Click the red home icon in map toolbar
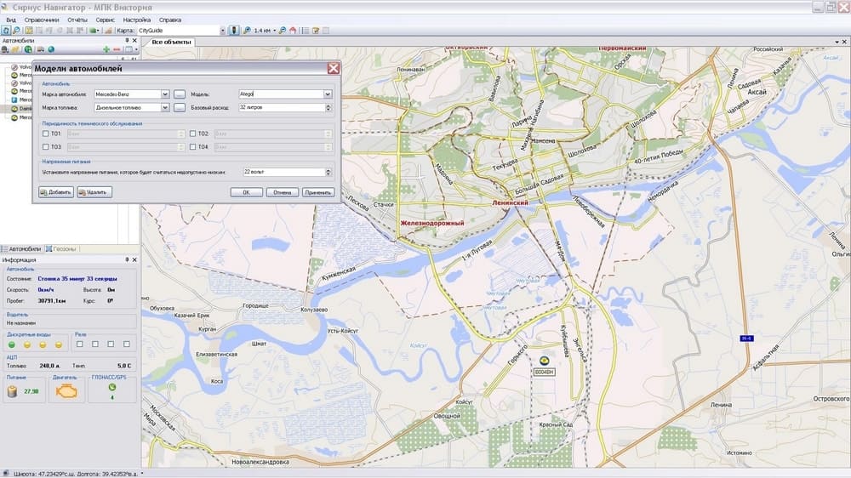Image resolution: width=851 pixels, height=478 pixels. point(292,30)
